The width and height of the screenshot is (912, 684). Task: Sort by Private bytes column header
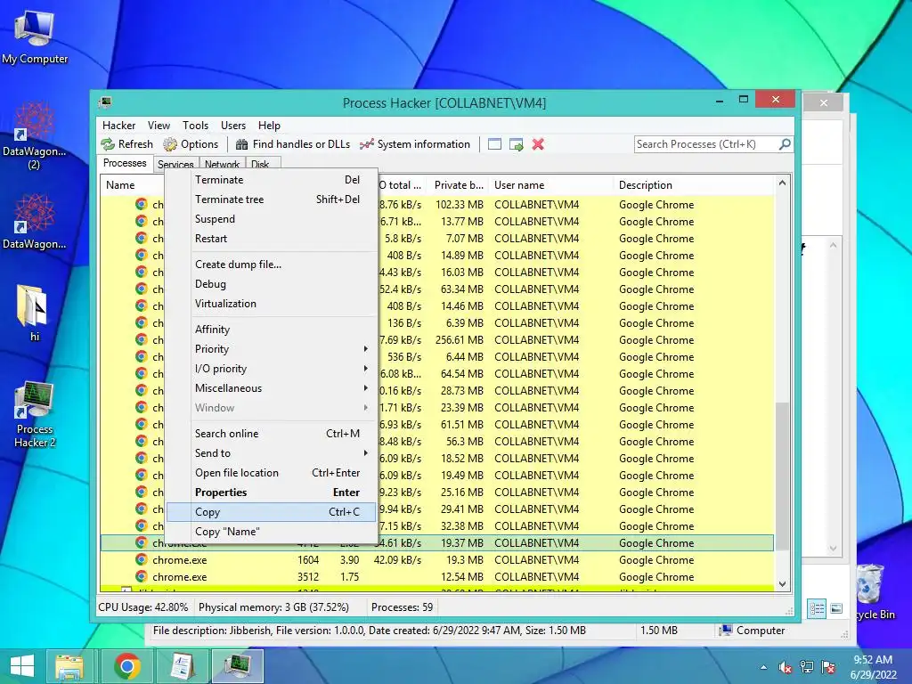pyautogui.click(x=458, y=185)
